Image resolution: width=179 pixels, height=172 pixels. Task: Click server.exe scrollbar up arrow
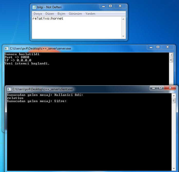pos(171,55)
